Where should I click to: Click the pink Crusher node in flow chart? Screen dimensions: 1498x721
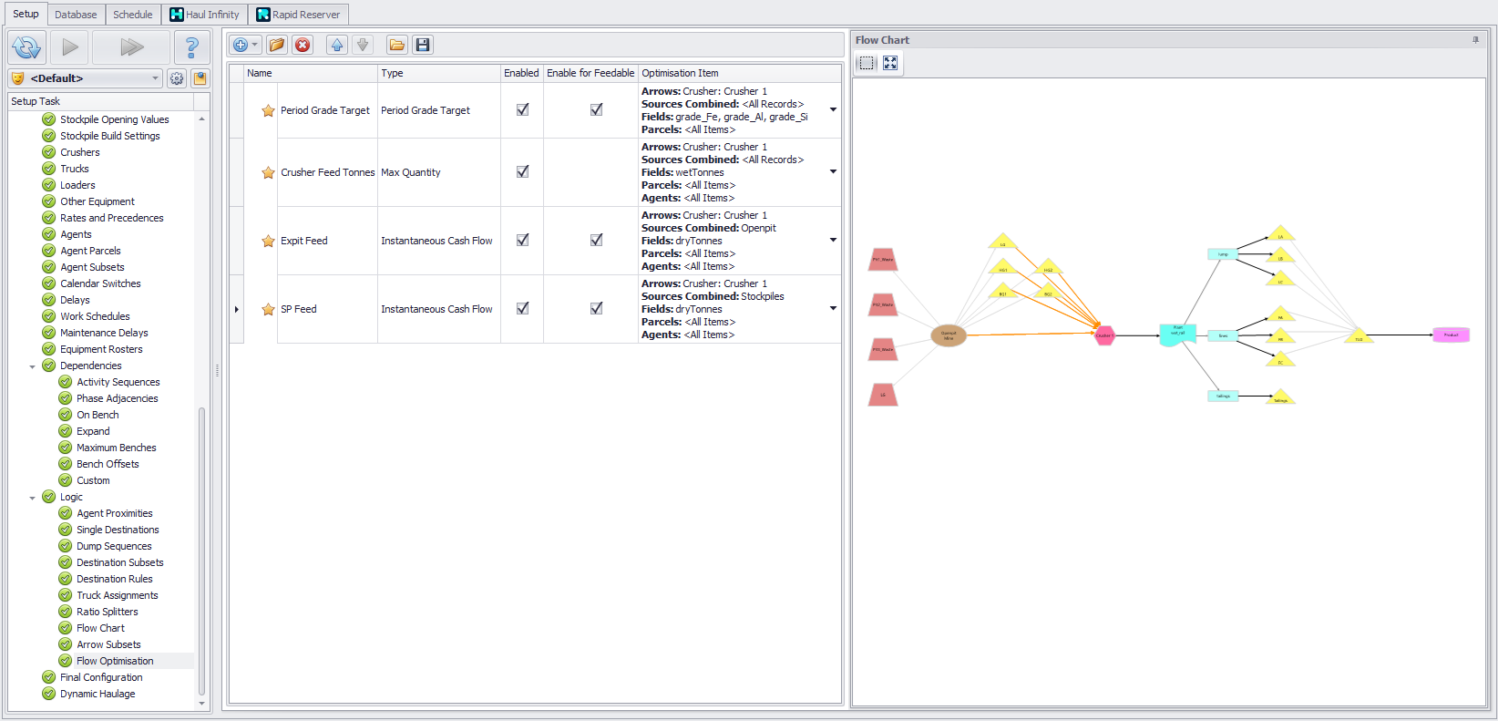tap(1104, 335)
